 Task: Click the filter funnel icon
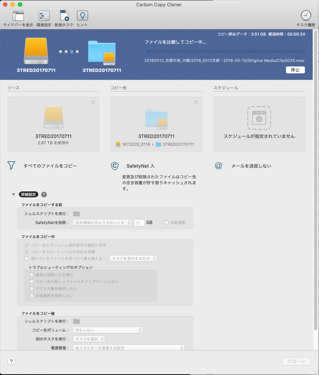pyautogui.click(x=11, y=165)
